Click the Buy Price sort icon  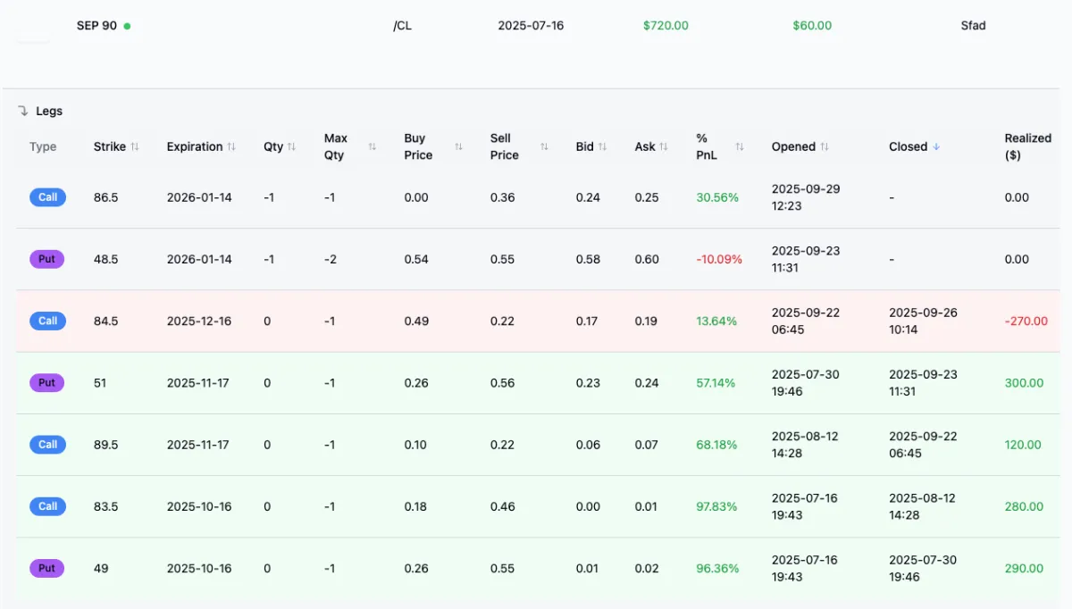tap(458, 146)
